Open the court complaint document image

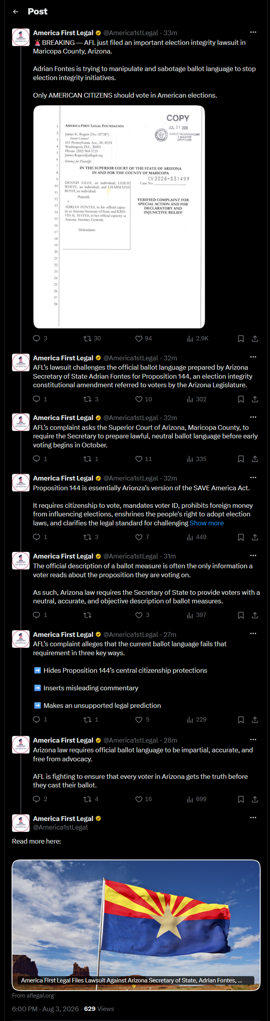click(x=119, y=217)
